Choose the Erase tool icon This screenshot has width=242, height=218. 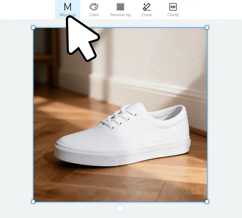[147, 7]
